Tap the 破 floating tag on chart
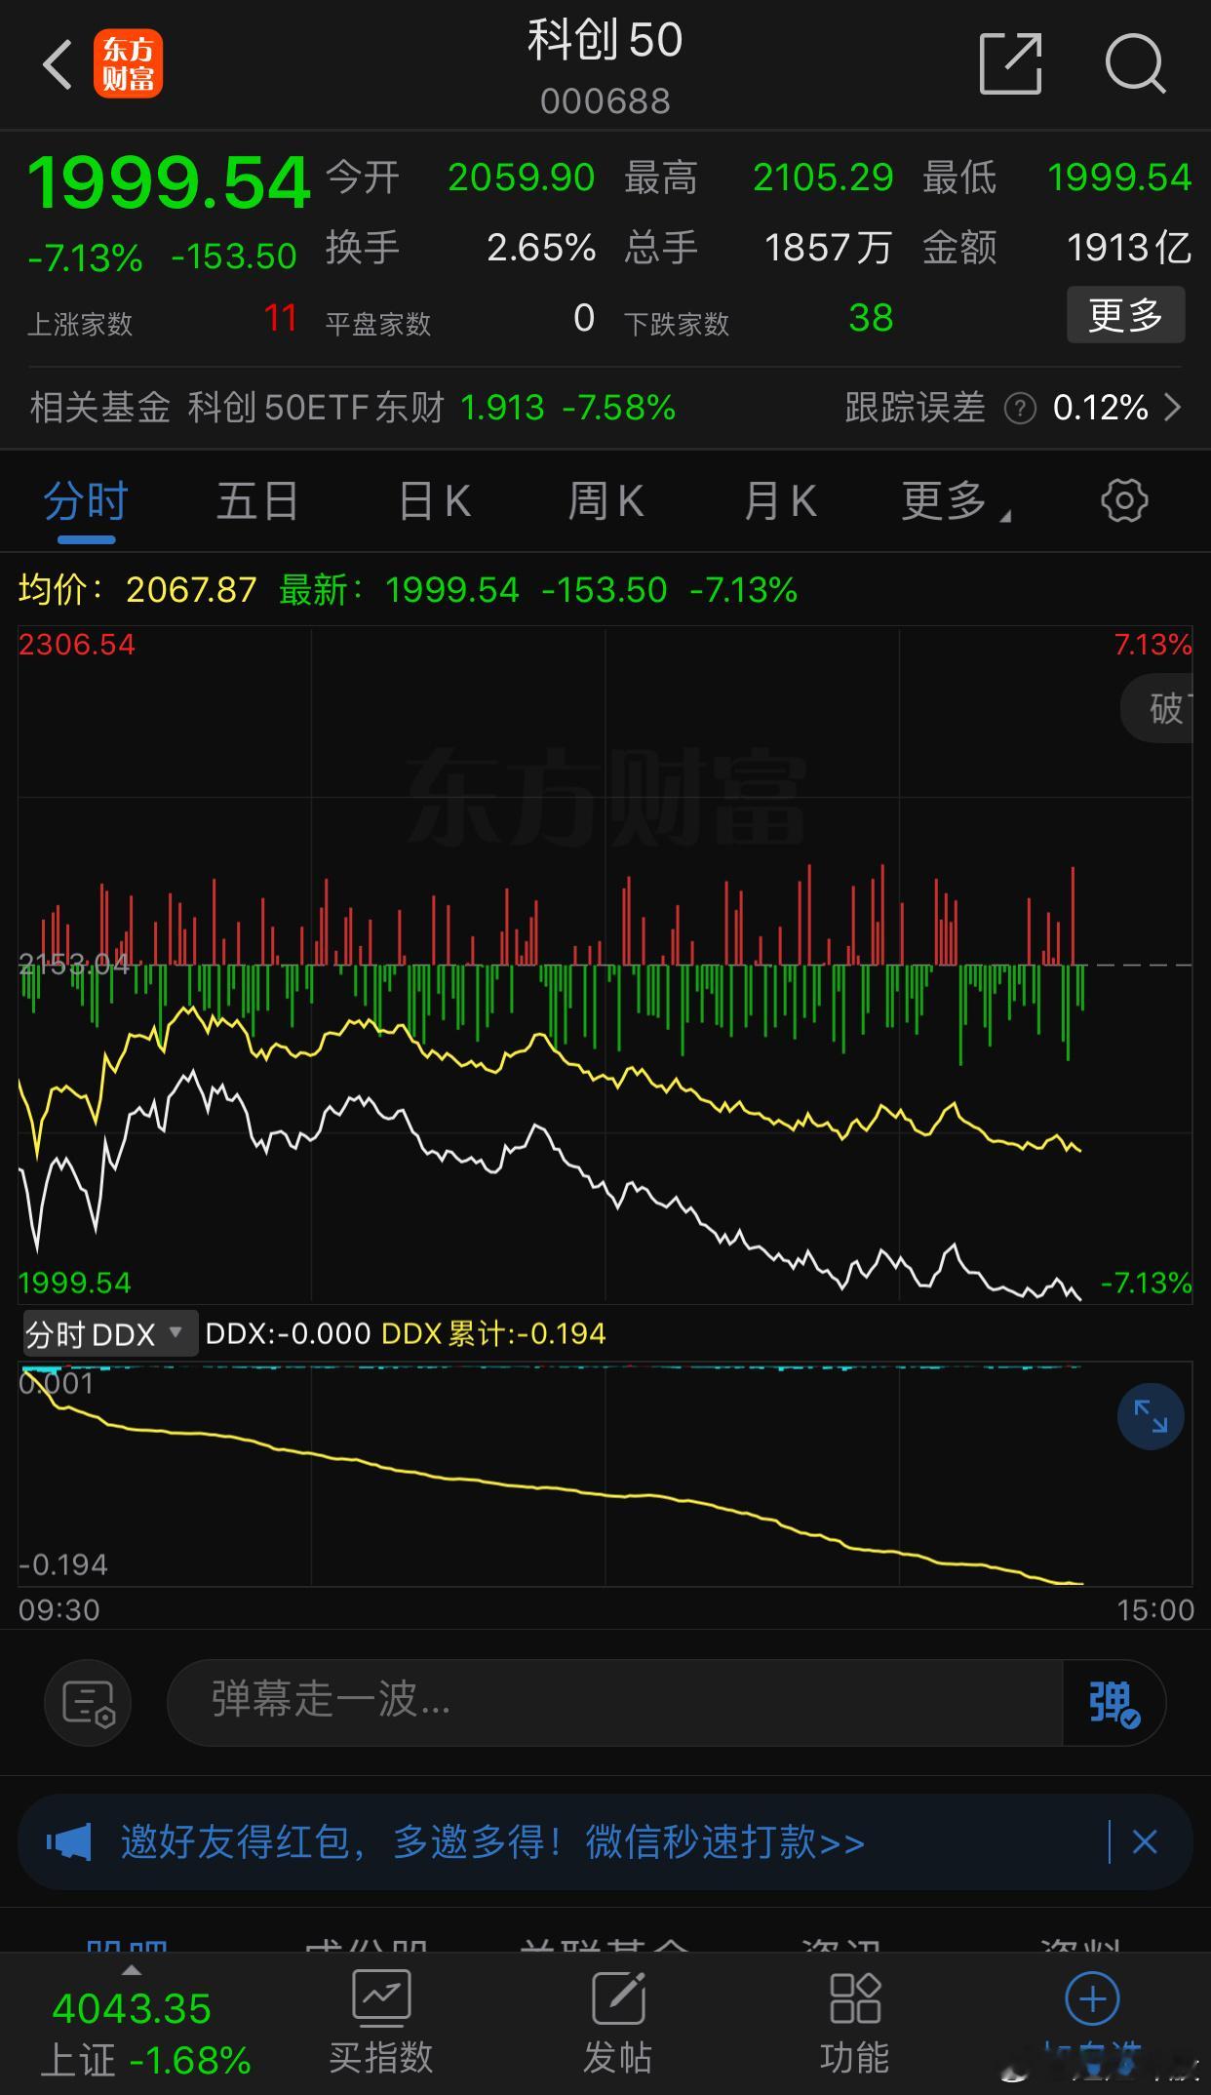 [x=1158, y=707]
